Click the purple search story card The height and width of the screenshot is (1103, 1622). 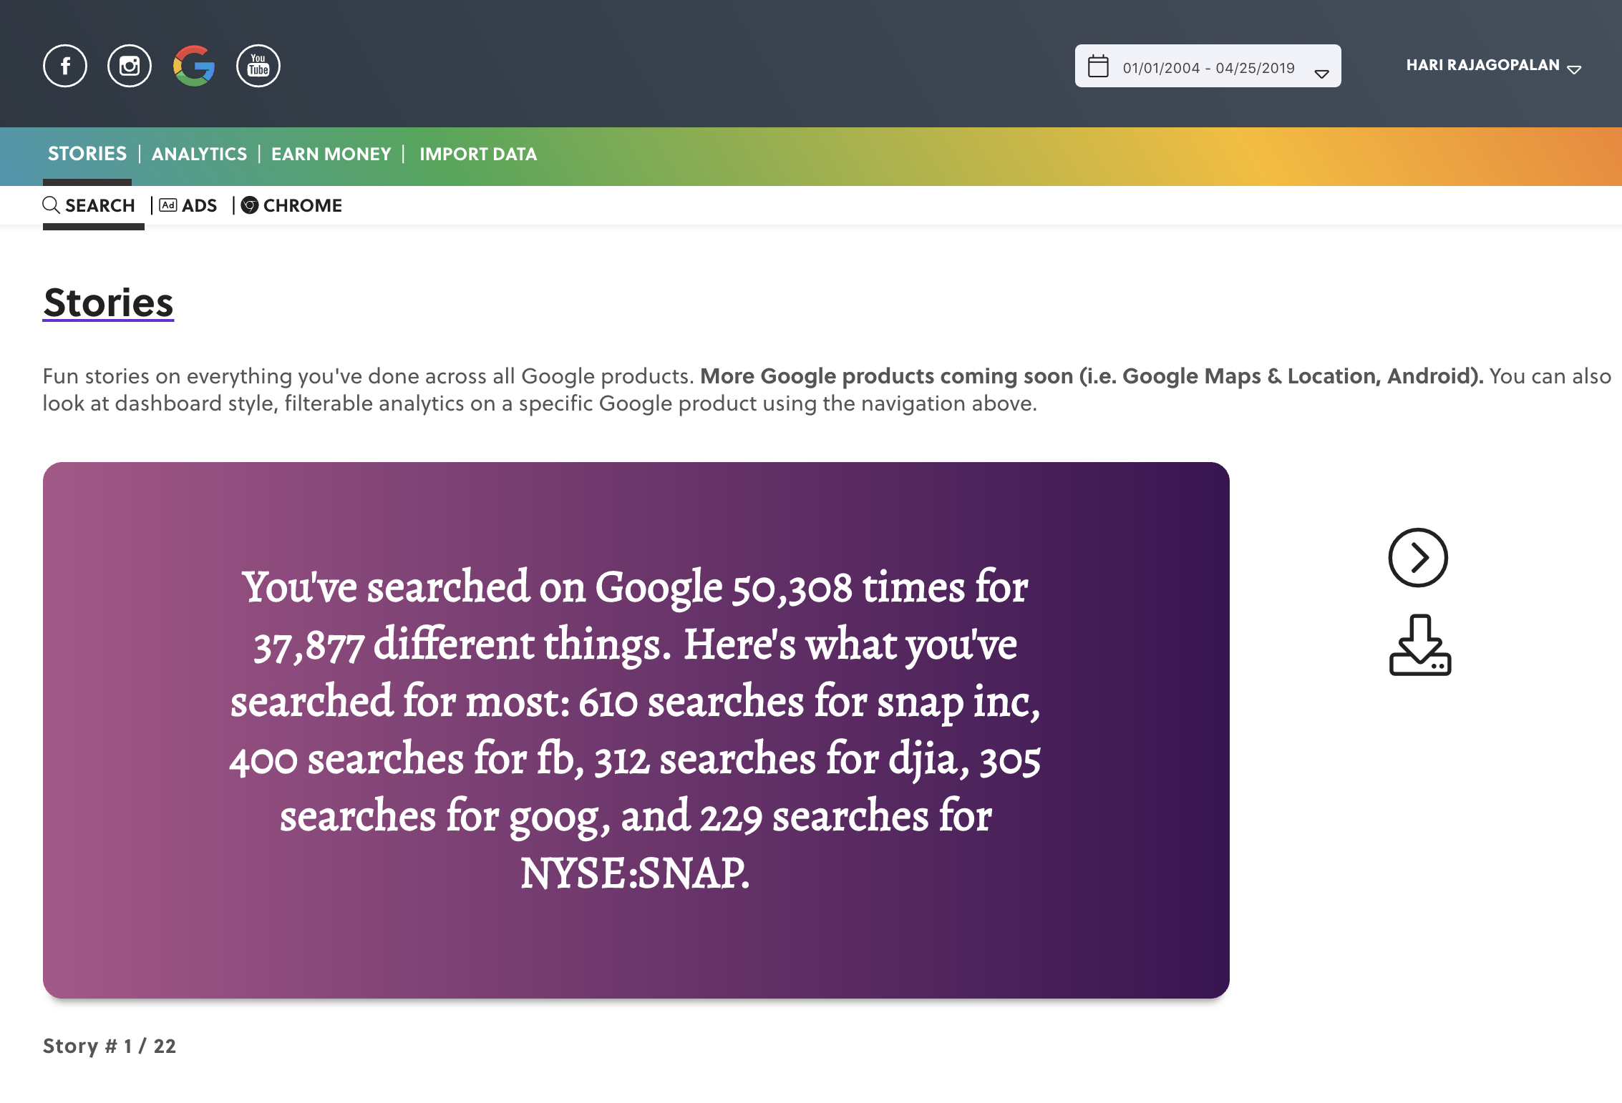[636, 730]
